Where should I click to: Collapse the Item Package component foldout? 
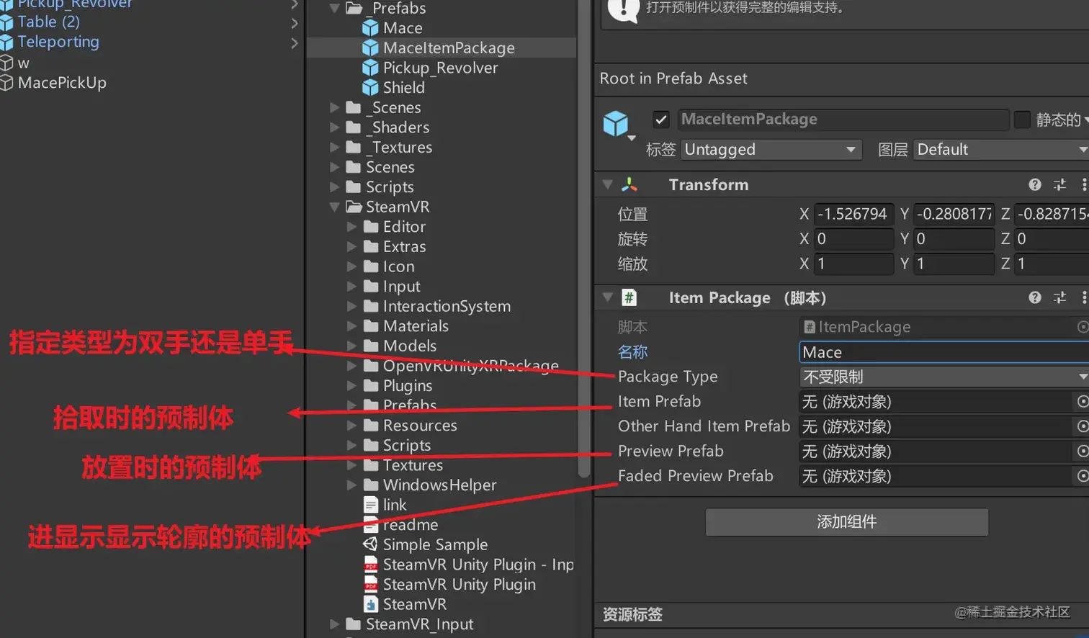point(607,297)
